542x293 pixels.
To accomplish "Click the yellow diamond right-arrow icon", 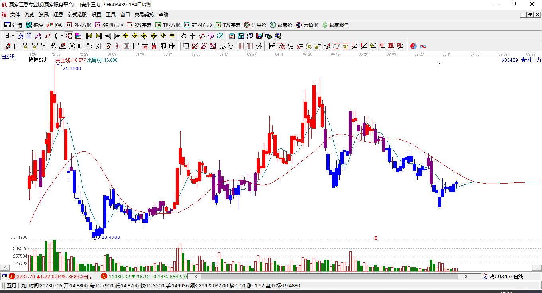I will coord(135,36).
